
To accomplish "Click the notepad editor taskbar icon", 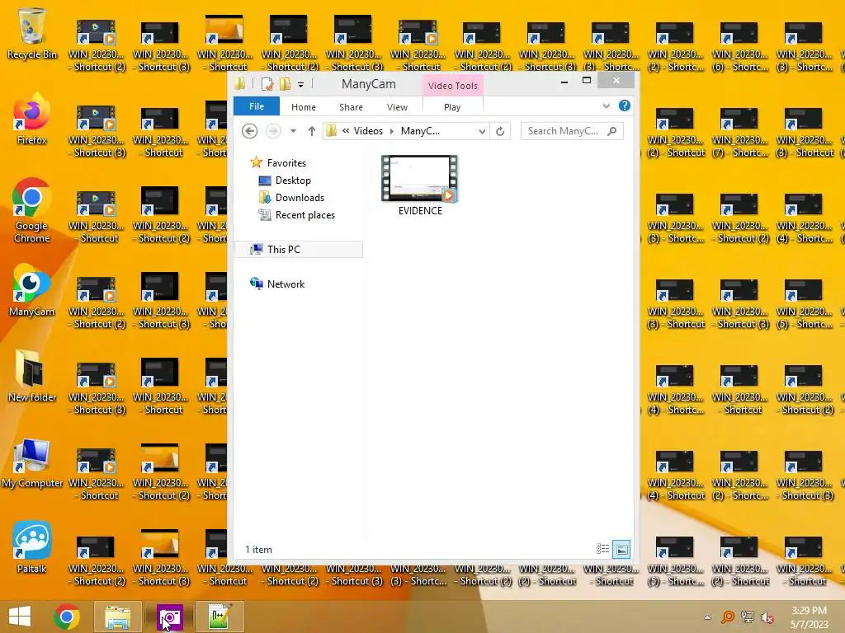I will pyautogui.click(x=220, y=617).
